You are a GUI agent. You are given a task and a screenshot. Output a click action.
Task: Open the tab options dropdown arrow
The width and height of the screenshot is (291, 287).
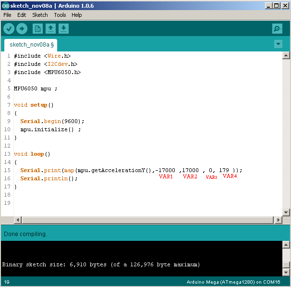coord(278,44)
